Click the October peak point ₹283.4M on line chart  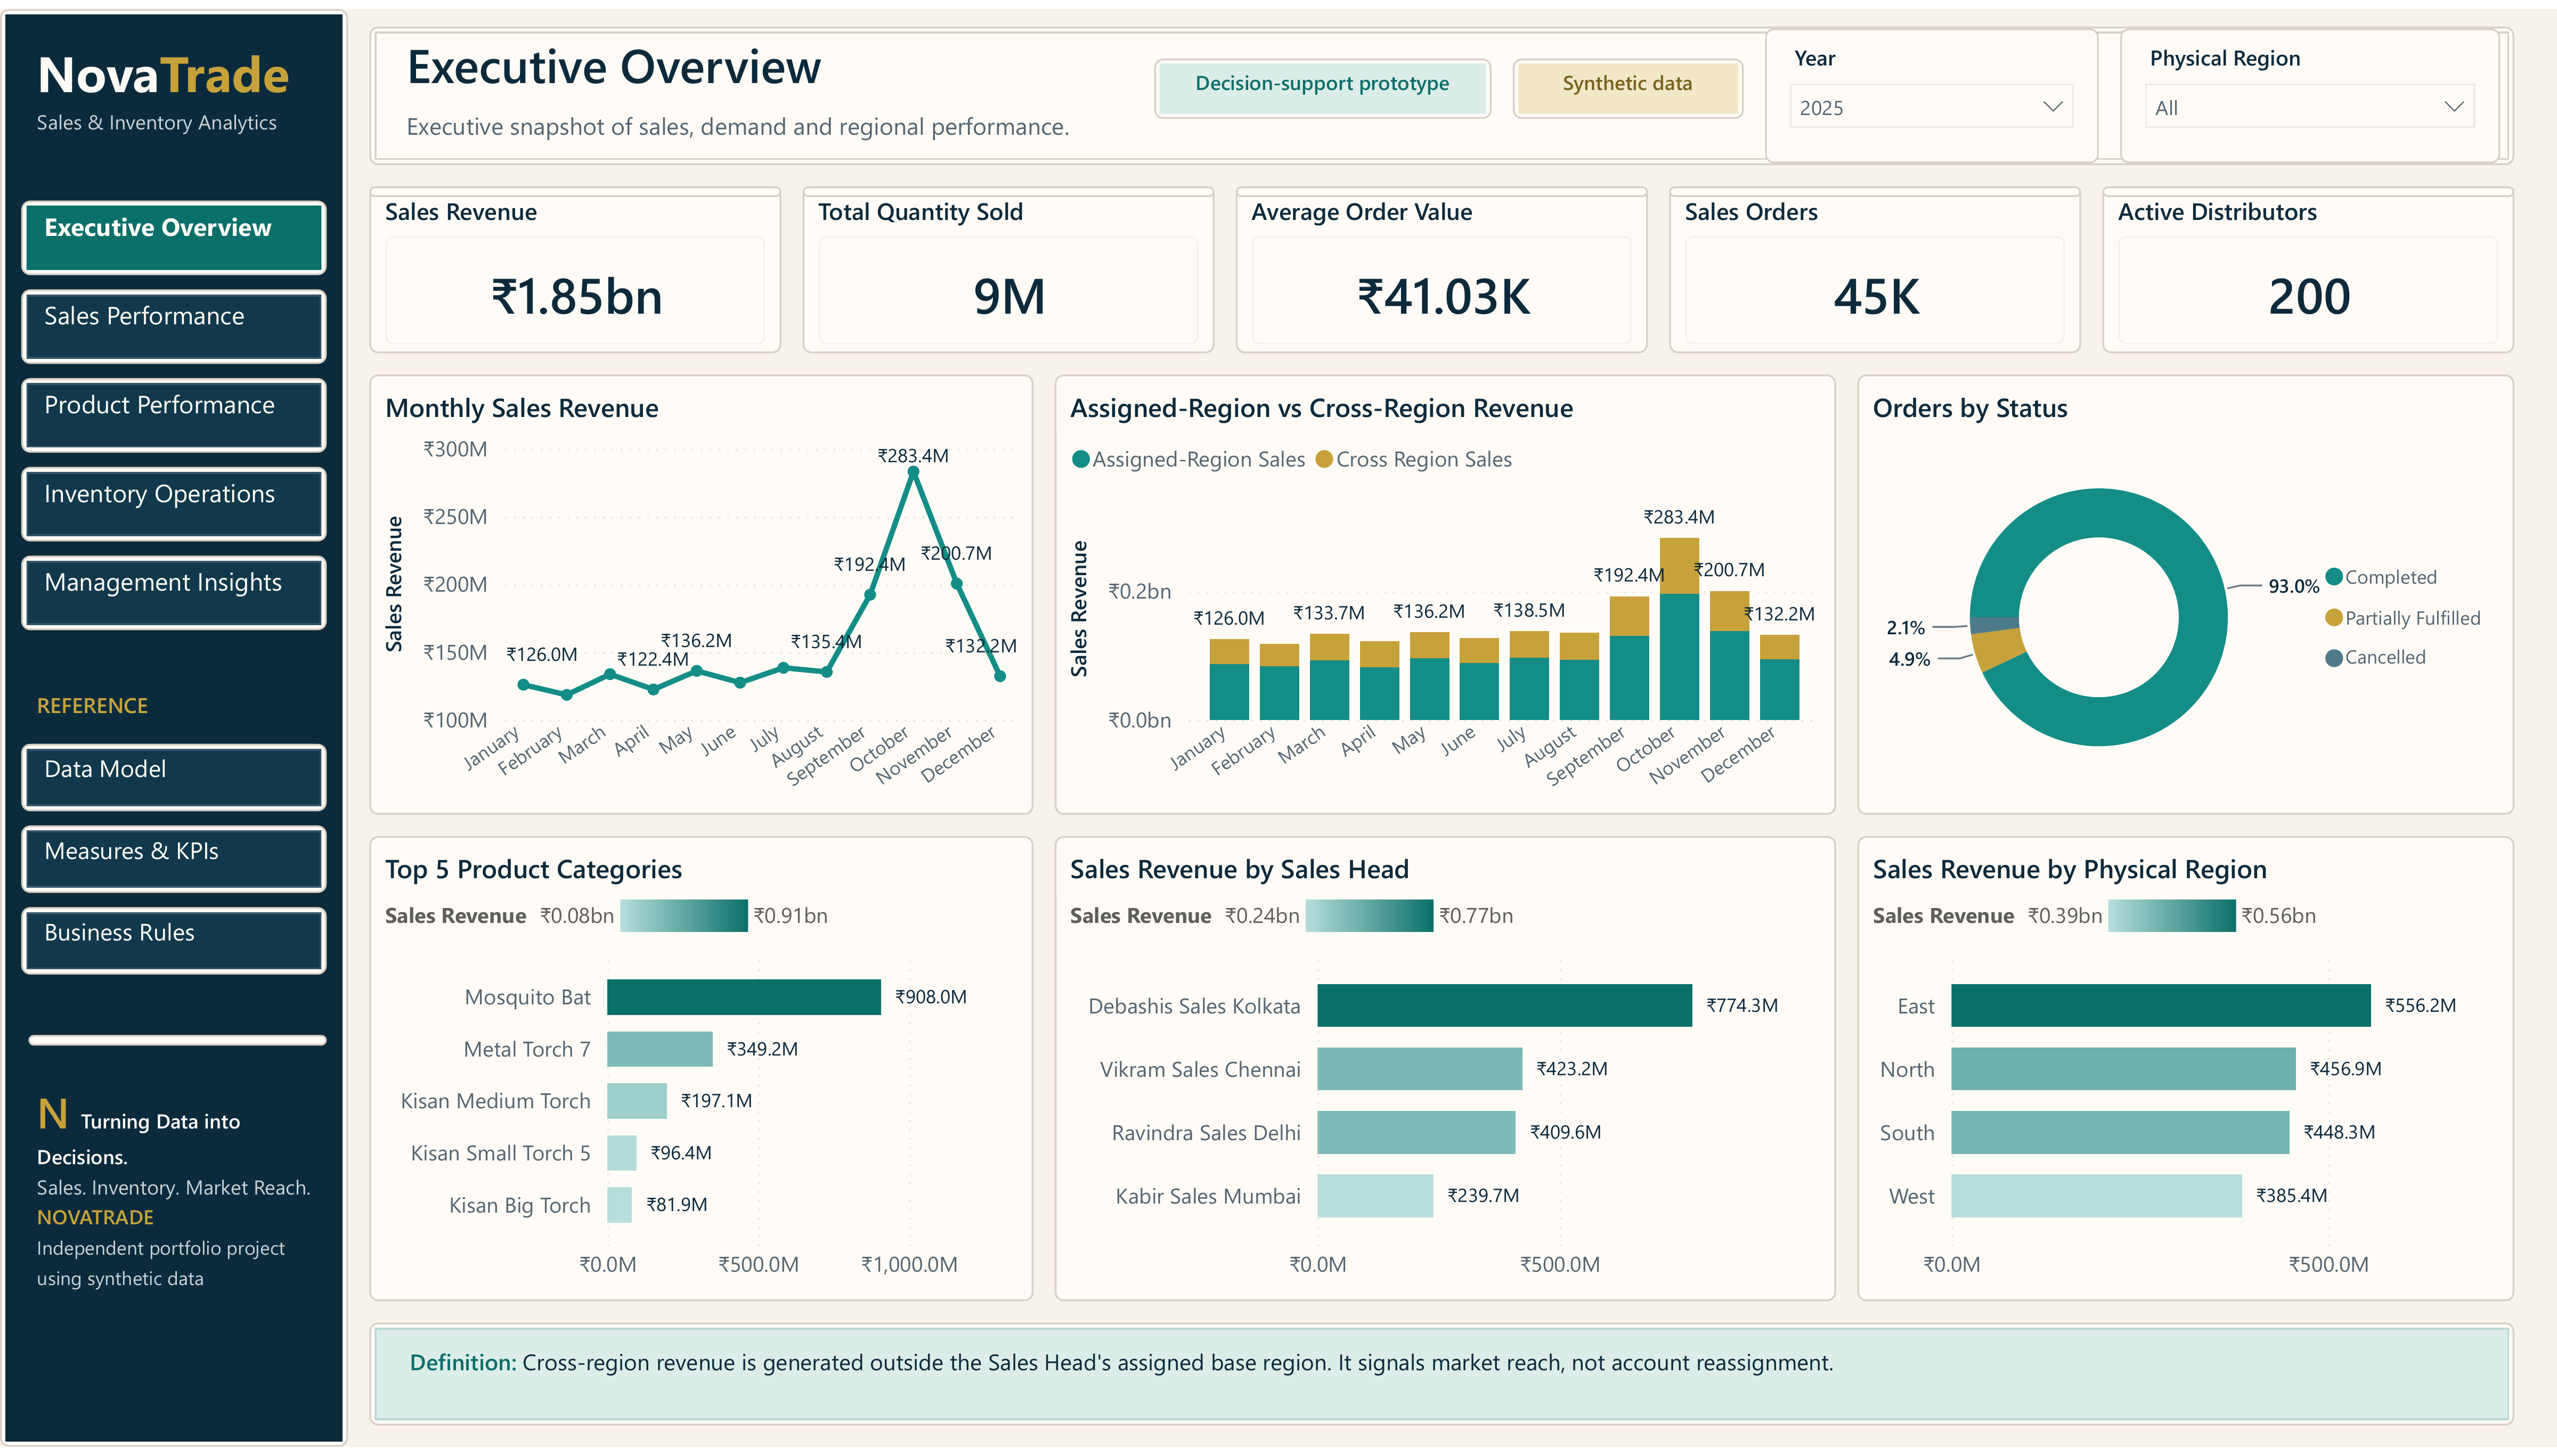point(913,473)
